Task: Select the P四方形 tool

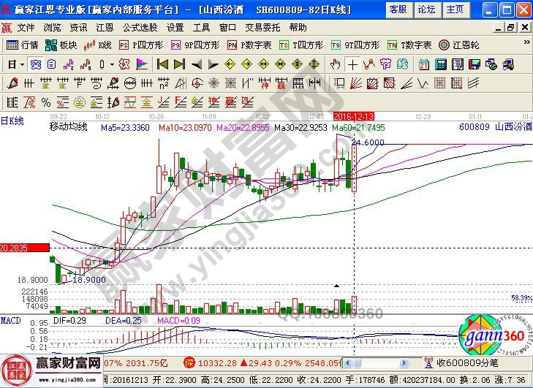Action: [x=139, y=45]
